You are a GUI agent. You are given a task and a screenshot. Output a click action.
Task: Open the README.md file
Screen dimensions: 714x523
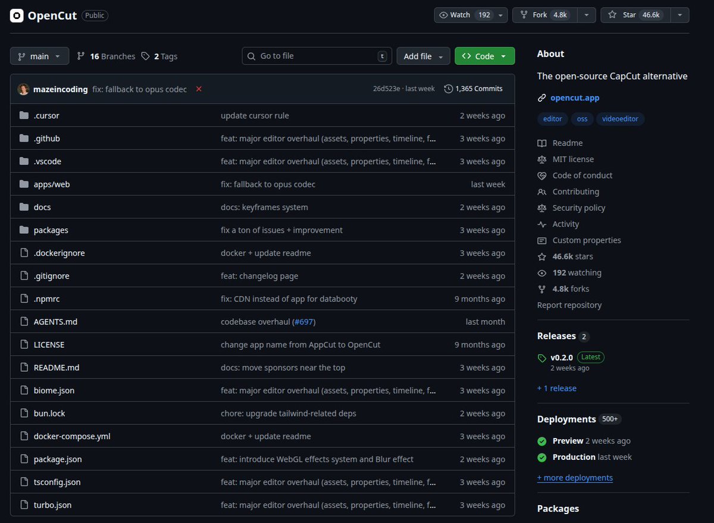[x=57, y=368]
